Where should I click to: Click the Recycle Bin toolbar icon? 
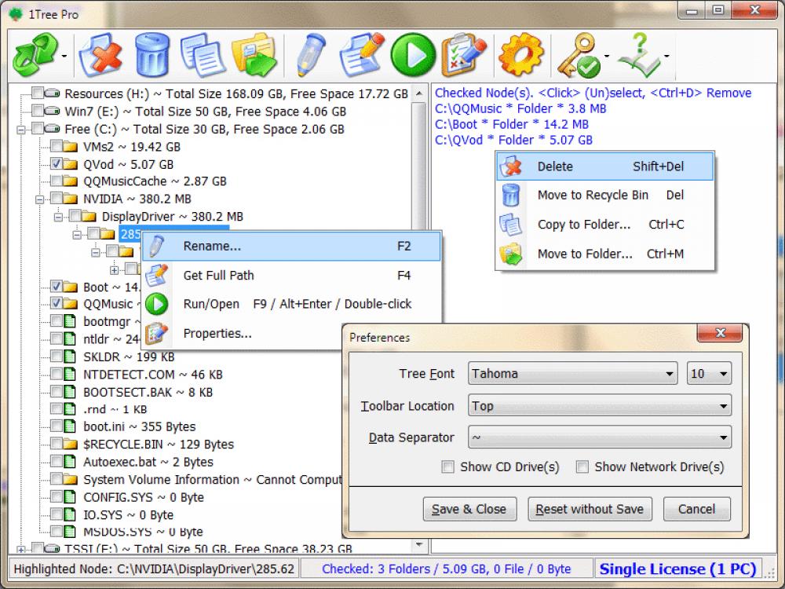[x=152, y=55]
